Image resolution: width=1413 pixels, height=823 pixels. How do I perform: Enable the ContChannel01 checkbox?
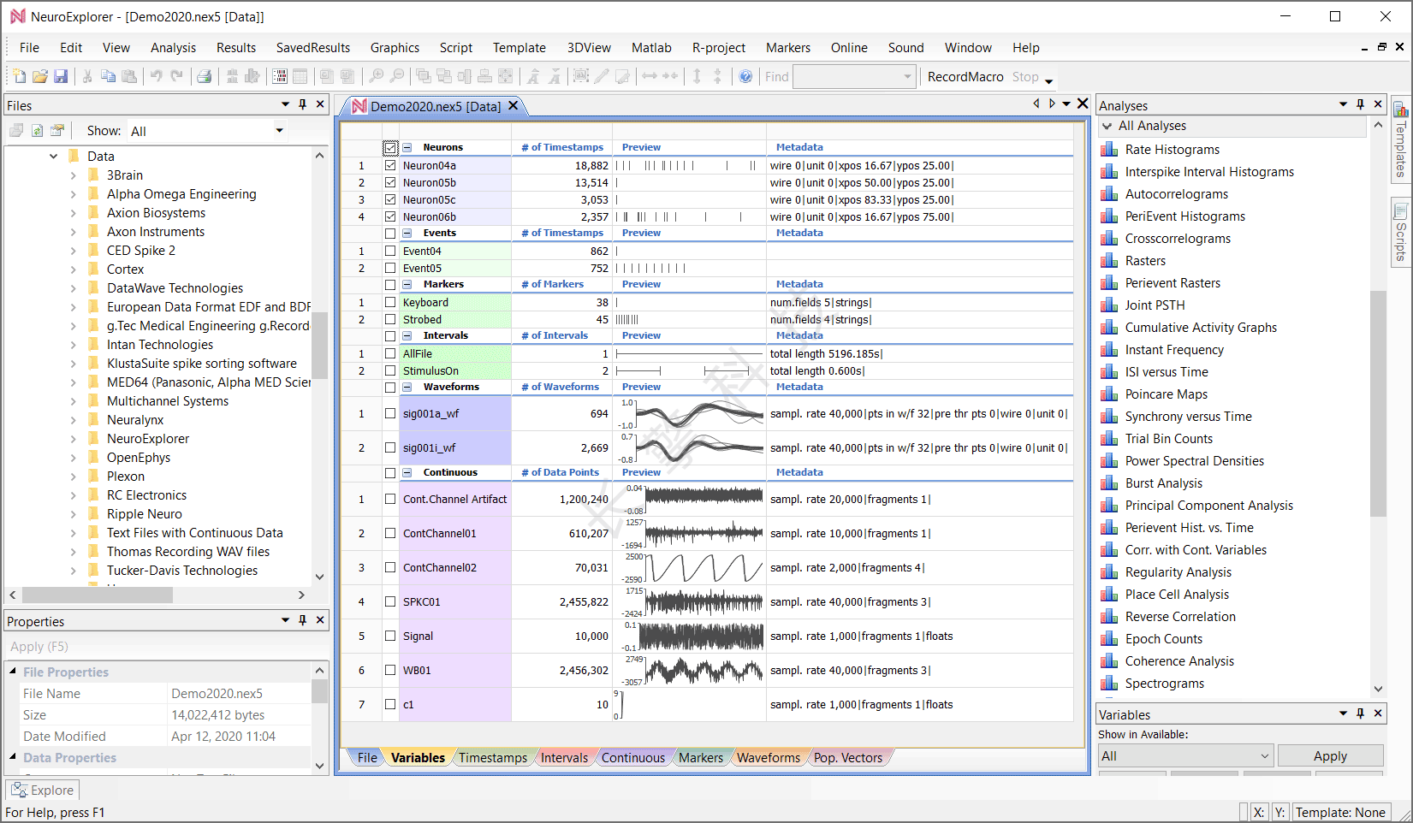point(390,534)
